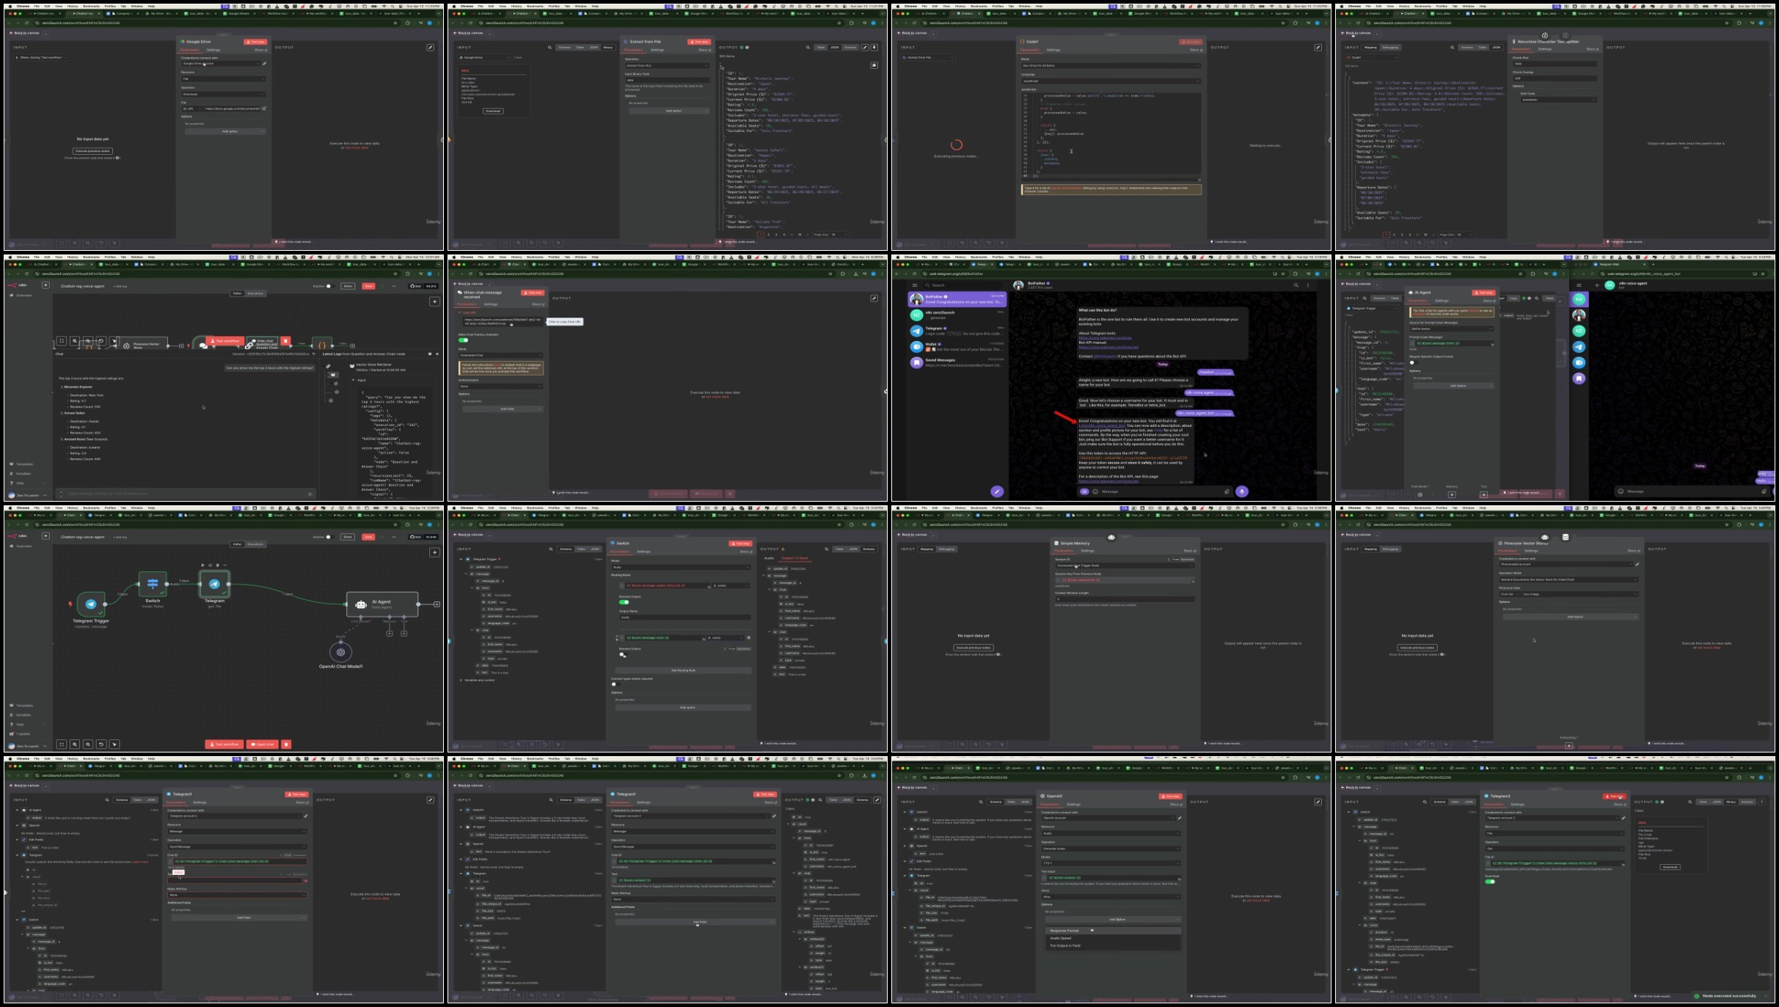This screenshot has width=1779, height=1007.
Task: Open Debugging tab in Simple Memory input
Action: pyautogui.click(x=946, y=549)
